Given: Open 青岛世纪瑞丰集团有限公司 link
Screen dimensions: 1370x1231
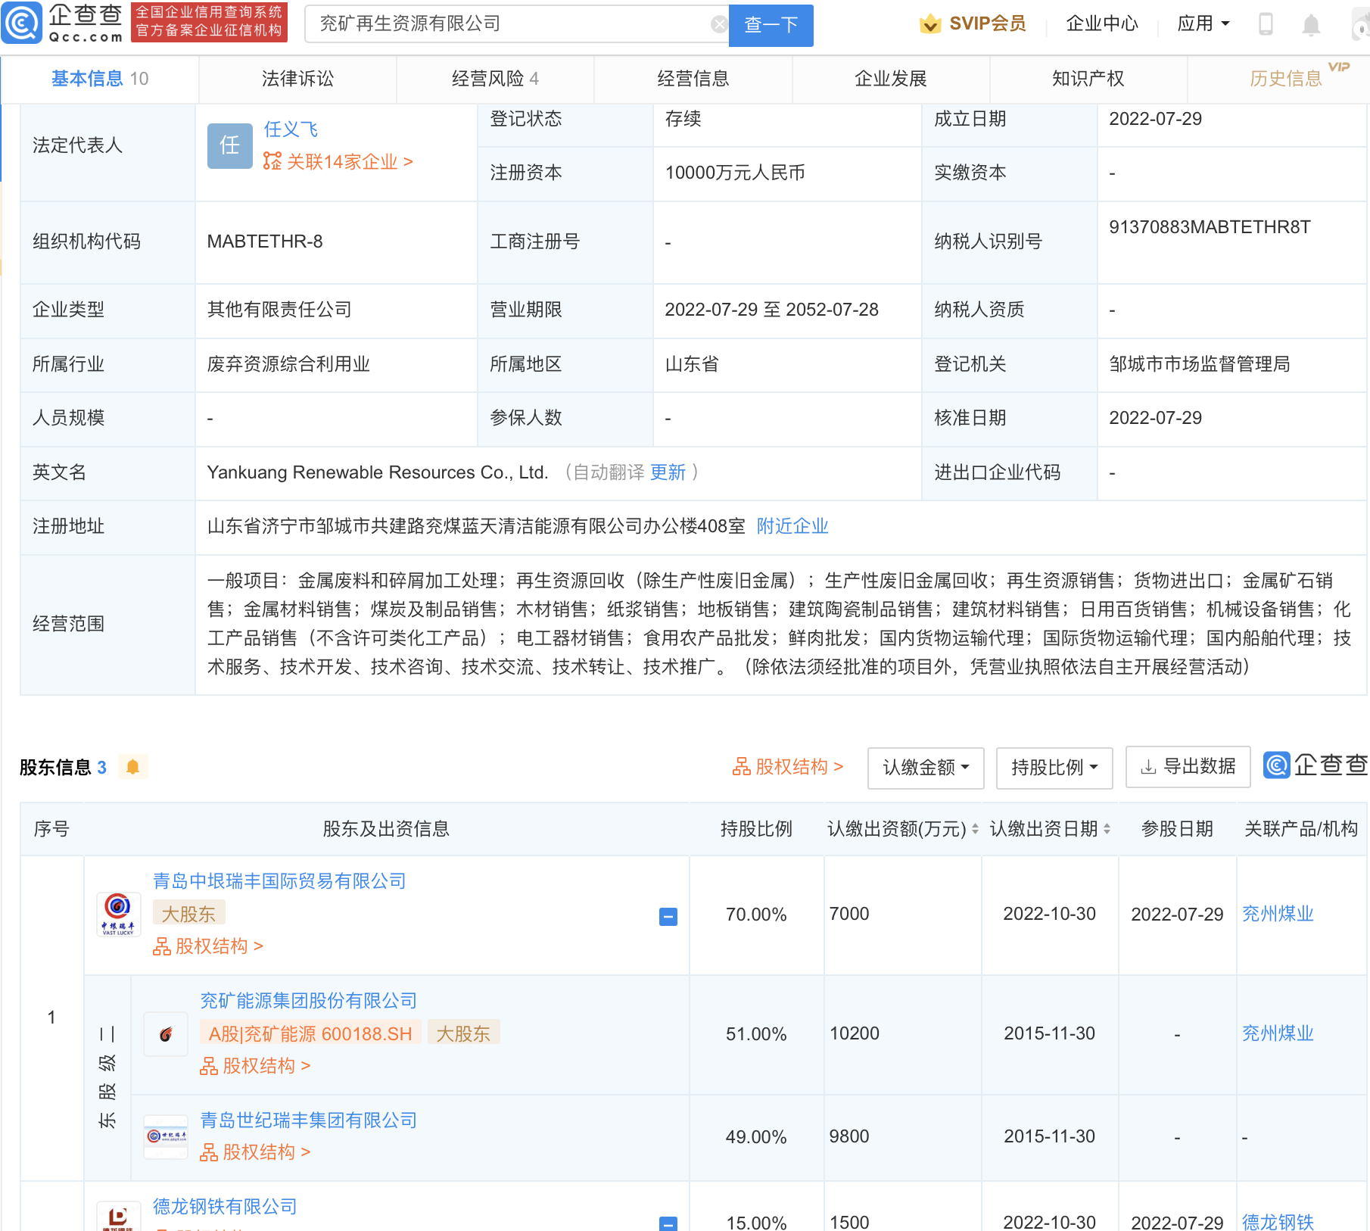Looking at the screenshot, I should pyautogui.click(x=308, y=1120).
